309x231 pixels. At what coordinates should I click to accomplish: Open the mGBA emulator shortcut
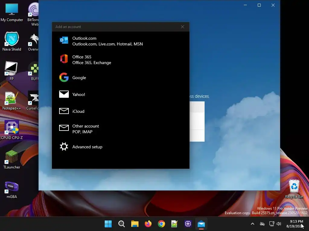pos(12,190)
